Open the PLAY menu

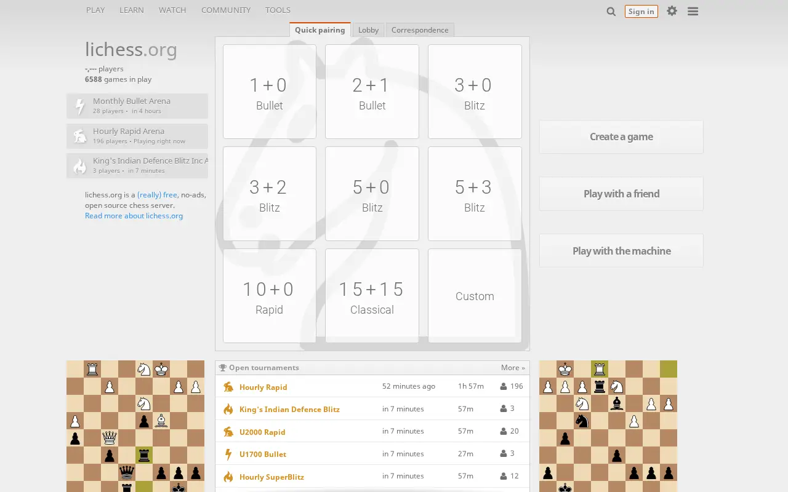pos(95,10)
